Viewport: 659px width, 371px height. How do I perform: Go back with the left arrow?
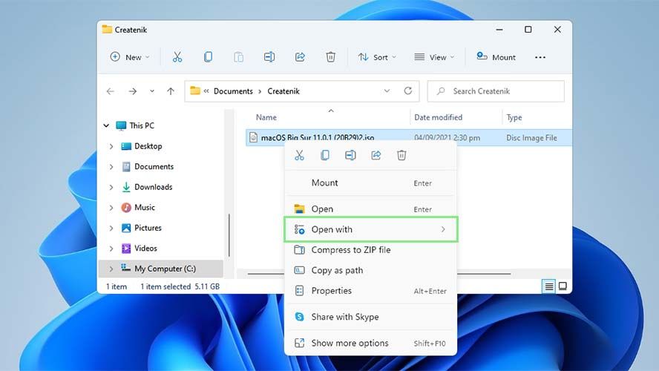110,91
